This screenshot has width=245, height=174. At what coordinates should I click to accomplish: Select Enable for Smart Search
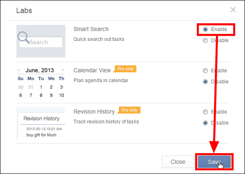[205, 29]
